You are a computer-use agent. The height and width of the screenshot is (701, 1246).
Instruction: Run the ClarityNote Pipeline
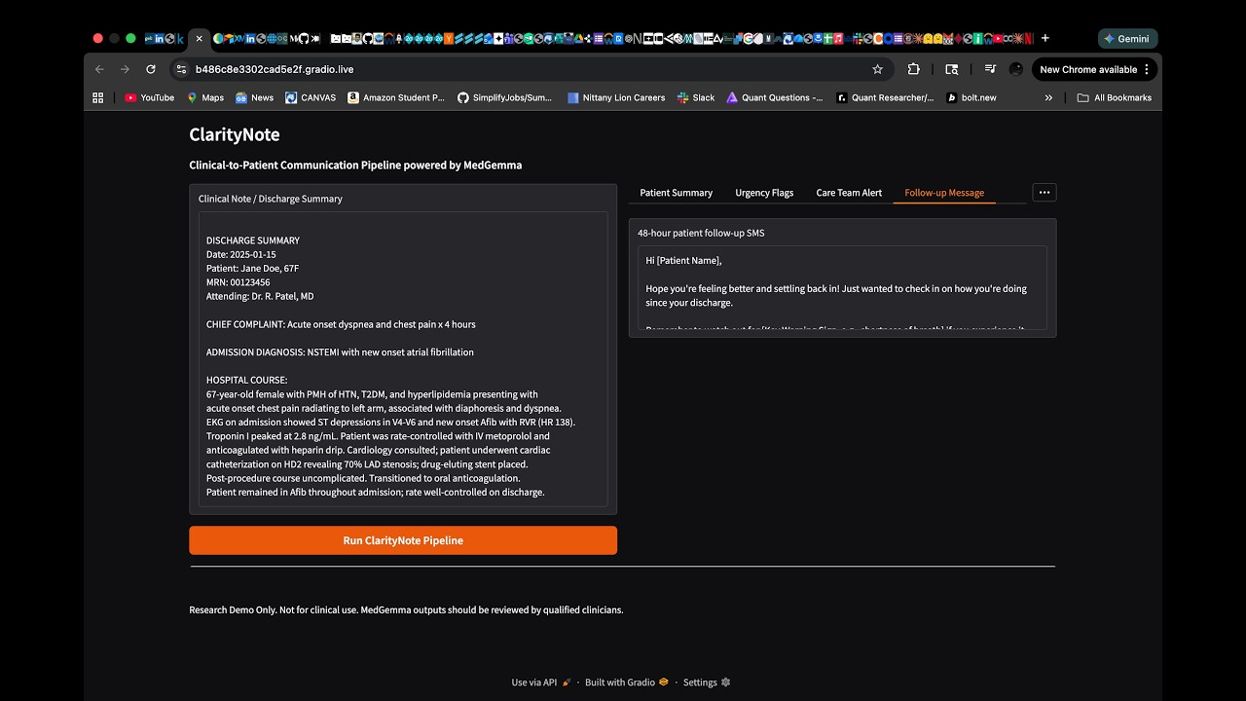tap(403, 540)
